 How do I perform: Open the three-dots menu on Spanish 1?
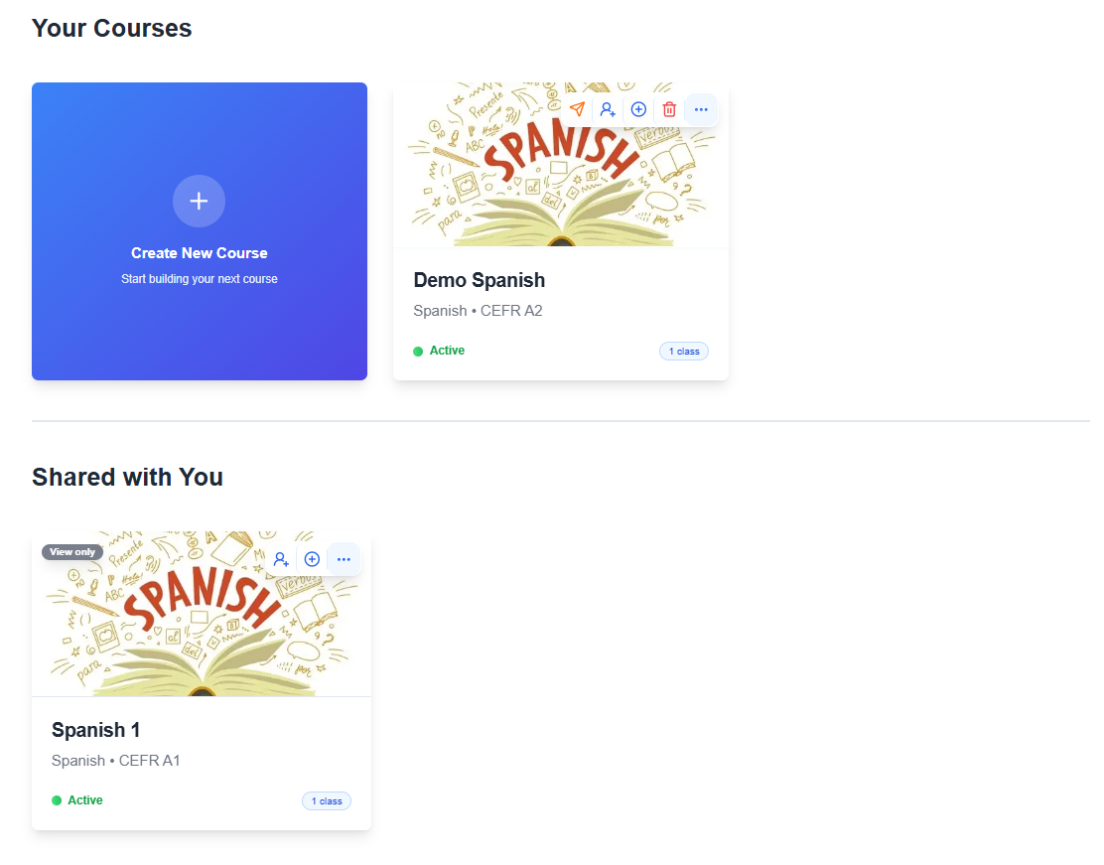[344, 559]
